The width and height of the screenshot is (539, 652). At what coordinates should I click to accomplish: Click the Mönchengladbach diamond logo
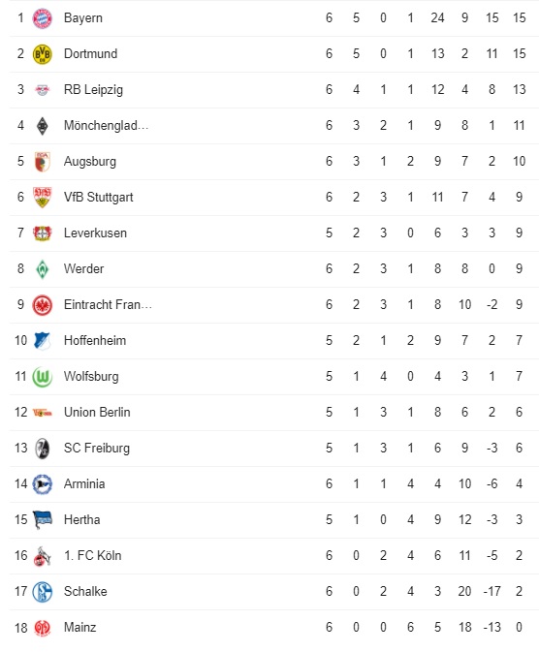[42, 126]
